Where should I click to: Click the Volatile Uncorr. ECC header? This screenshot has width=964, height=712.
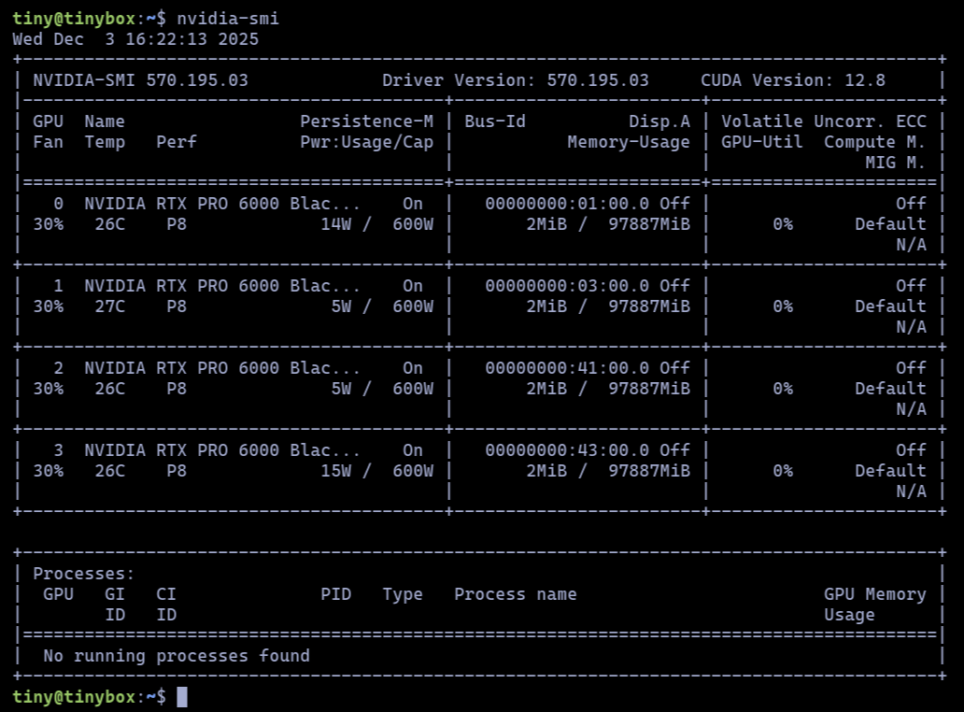tap(824, 121)
